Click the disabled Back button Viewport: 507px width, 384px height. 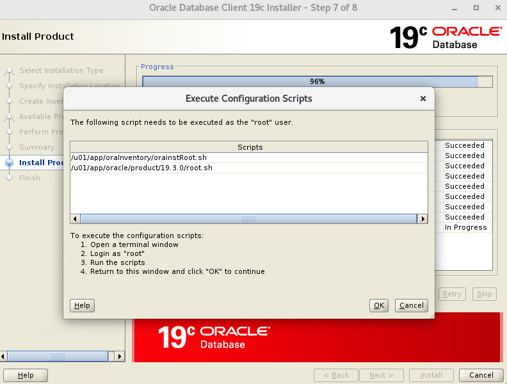(336, 375)
